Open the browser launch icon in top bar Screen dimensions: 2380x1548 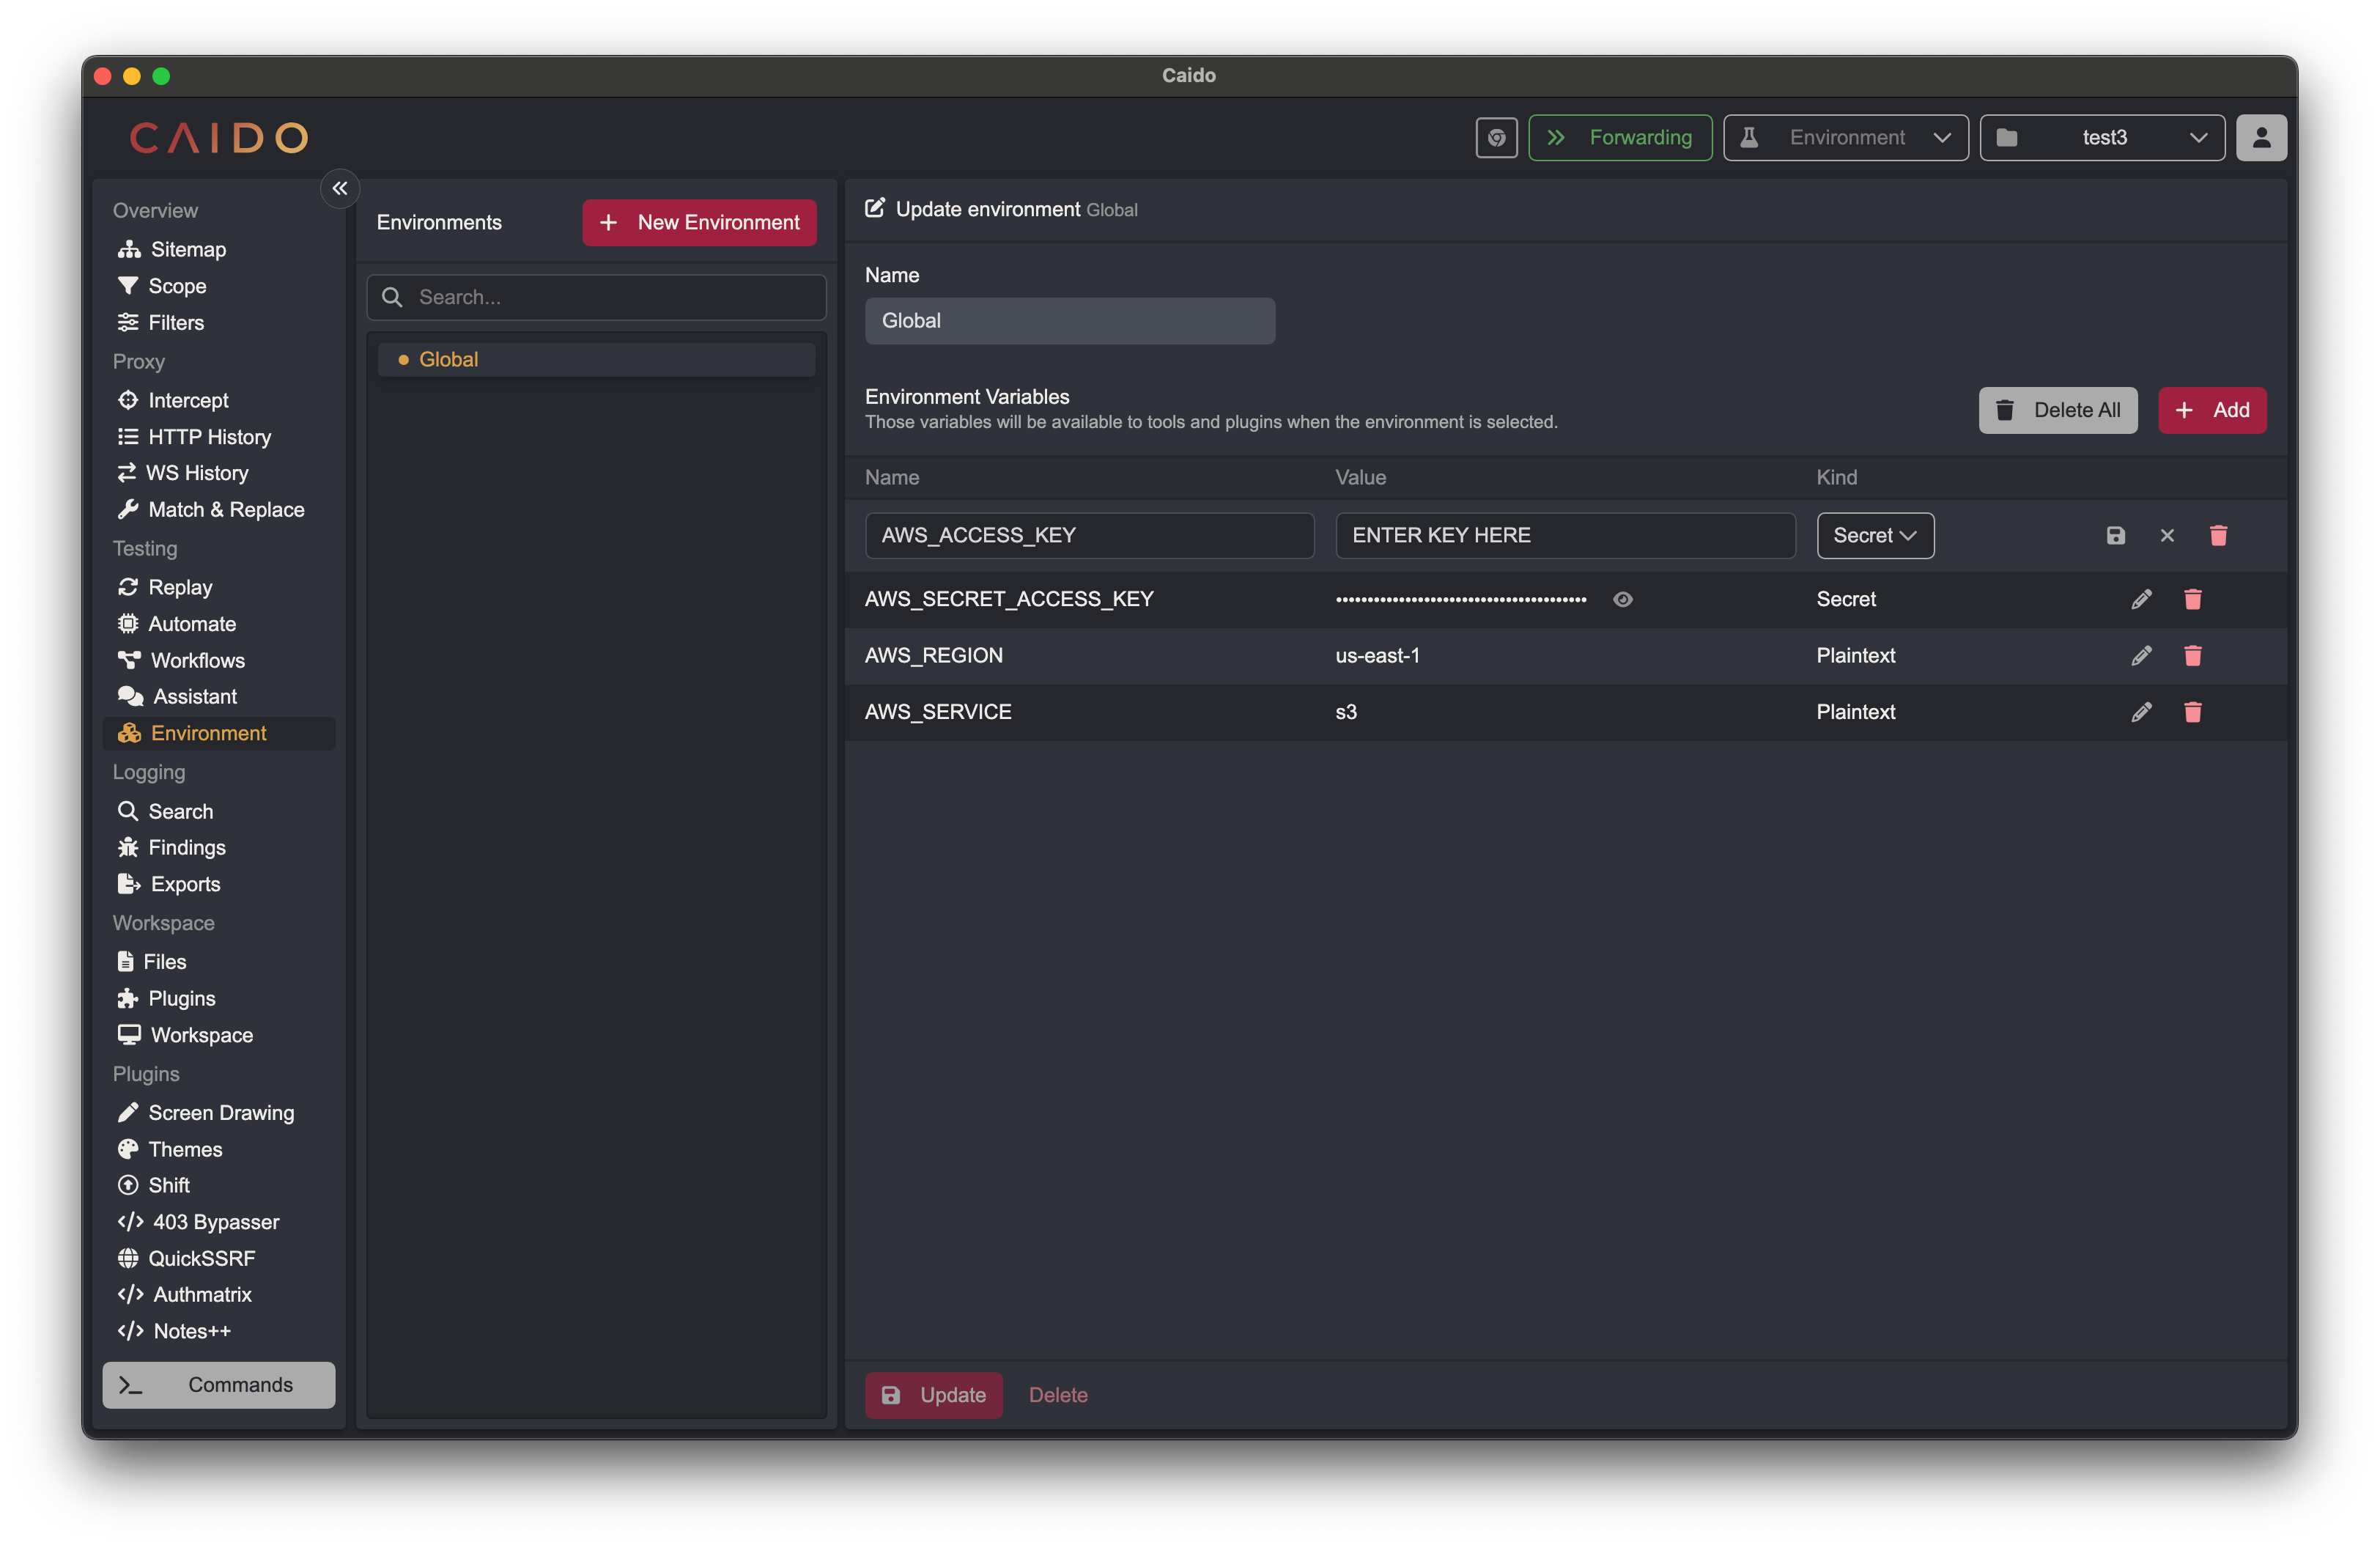pyautogui.click(x=1496, y=138)
